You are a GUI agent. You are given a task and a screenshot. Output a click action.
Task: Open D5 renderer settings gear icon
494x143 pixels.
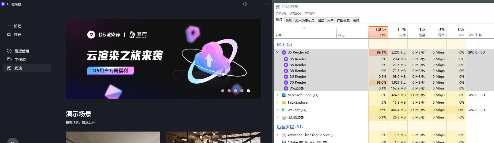point(245,4)
